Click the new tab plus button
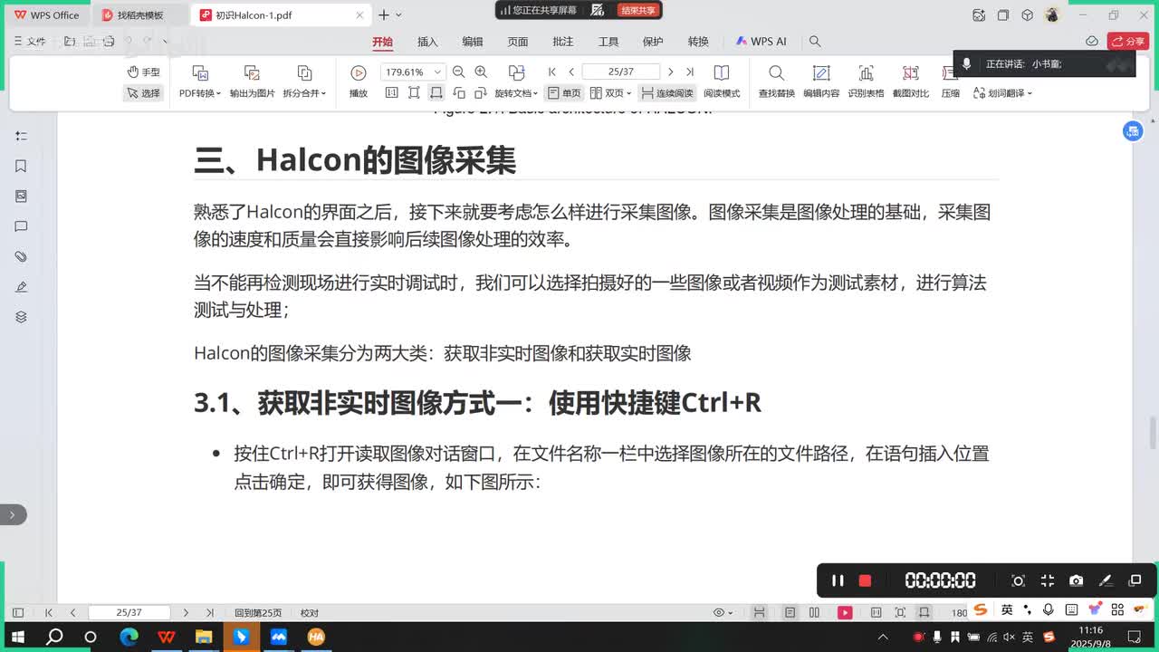The height and width of the screenshot is (652, 1159). 384,15
